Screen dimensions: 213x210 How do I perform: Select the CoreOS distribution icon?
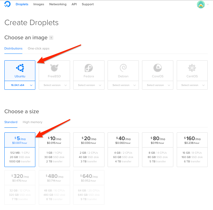pos(158,68)
